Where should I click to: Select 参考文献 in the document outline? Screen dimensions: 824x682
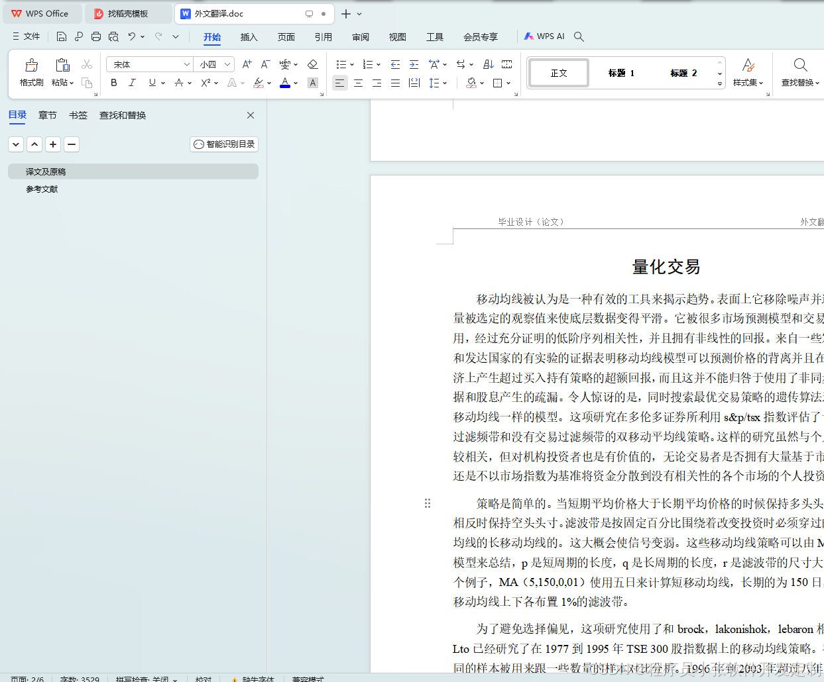point(41,189)
